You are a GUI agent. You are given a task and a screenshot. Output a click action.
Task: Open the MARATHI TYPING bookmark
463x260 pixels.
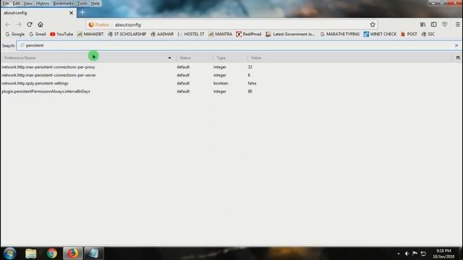(339, 34)
